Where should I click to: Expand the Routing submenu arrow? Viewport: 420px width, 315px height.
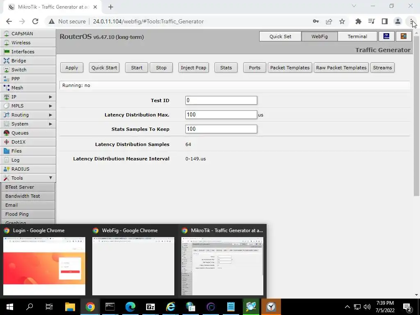point(50,115)
